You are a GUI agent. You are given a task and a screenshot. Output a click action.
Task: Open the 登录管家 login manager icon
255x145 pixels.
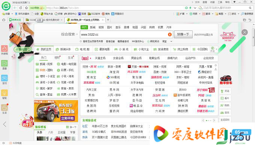247,14
